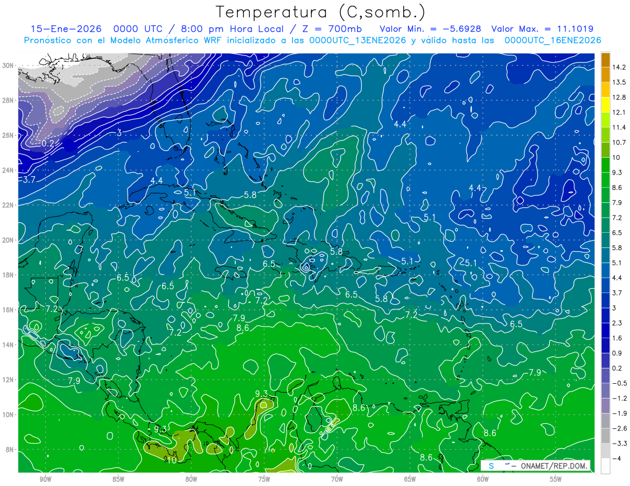Click the 70W longitude axis label
Viewport: 630px width, 486px height.
[337, 479]
